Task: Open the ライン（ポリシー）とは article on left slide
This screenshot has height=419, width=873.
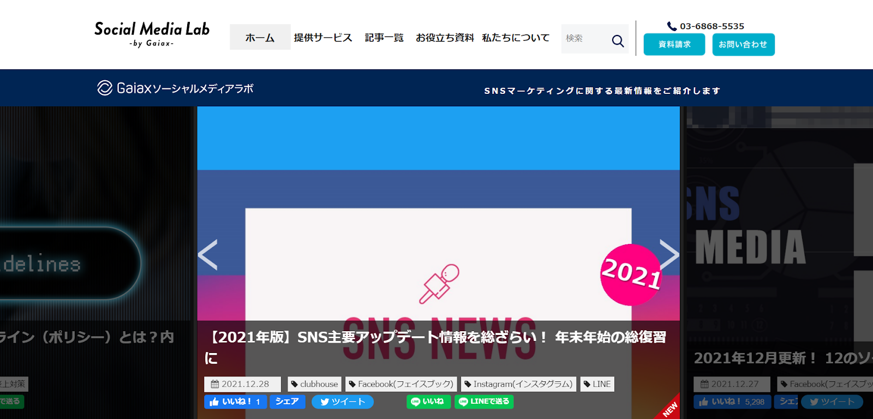Action: coord(87,337)
